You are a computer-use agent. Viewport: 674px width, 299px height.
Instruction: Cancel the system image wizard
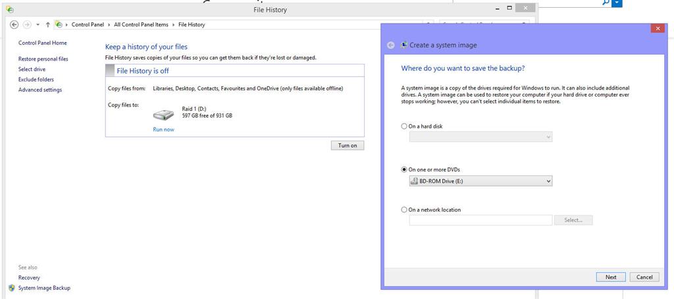click(x=644, y=277)
